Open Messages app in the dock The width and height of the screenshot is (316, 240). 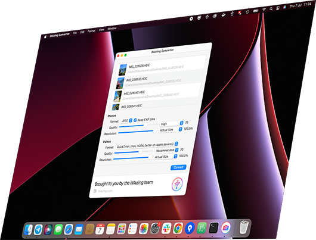58,229
